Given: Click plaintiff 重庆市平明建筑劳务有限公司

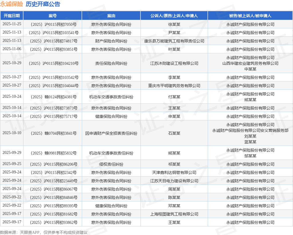Looking at the screenshot, I should coord(174,86).
